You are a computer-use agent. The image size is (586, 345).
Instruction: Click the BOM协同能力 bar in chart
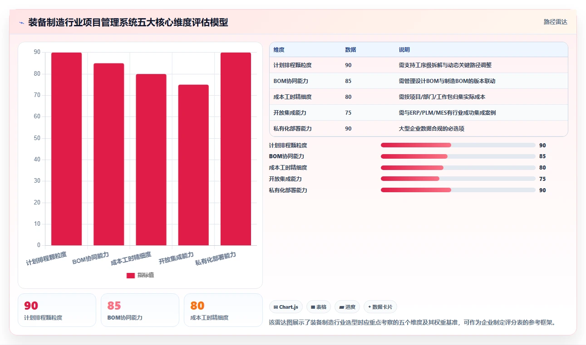coord(109,154)
